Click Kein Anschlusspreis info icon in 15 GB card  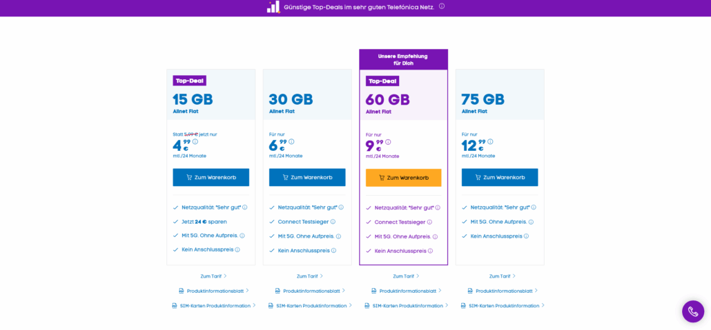[x=237, y=249]
